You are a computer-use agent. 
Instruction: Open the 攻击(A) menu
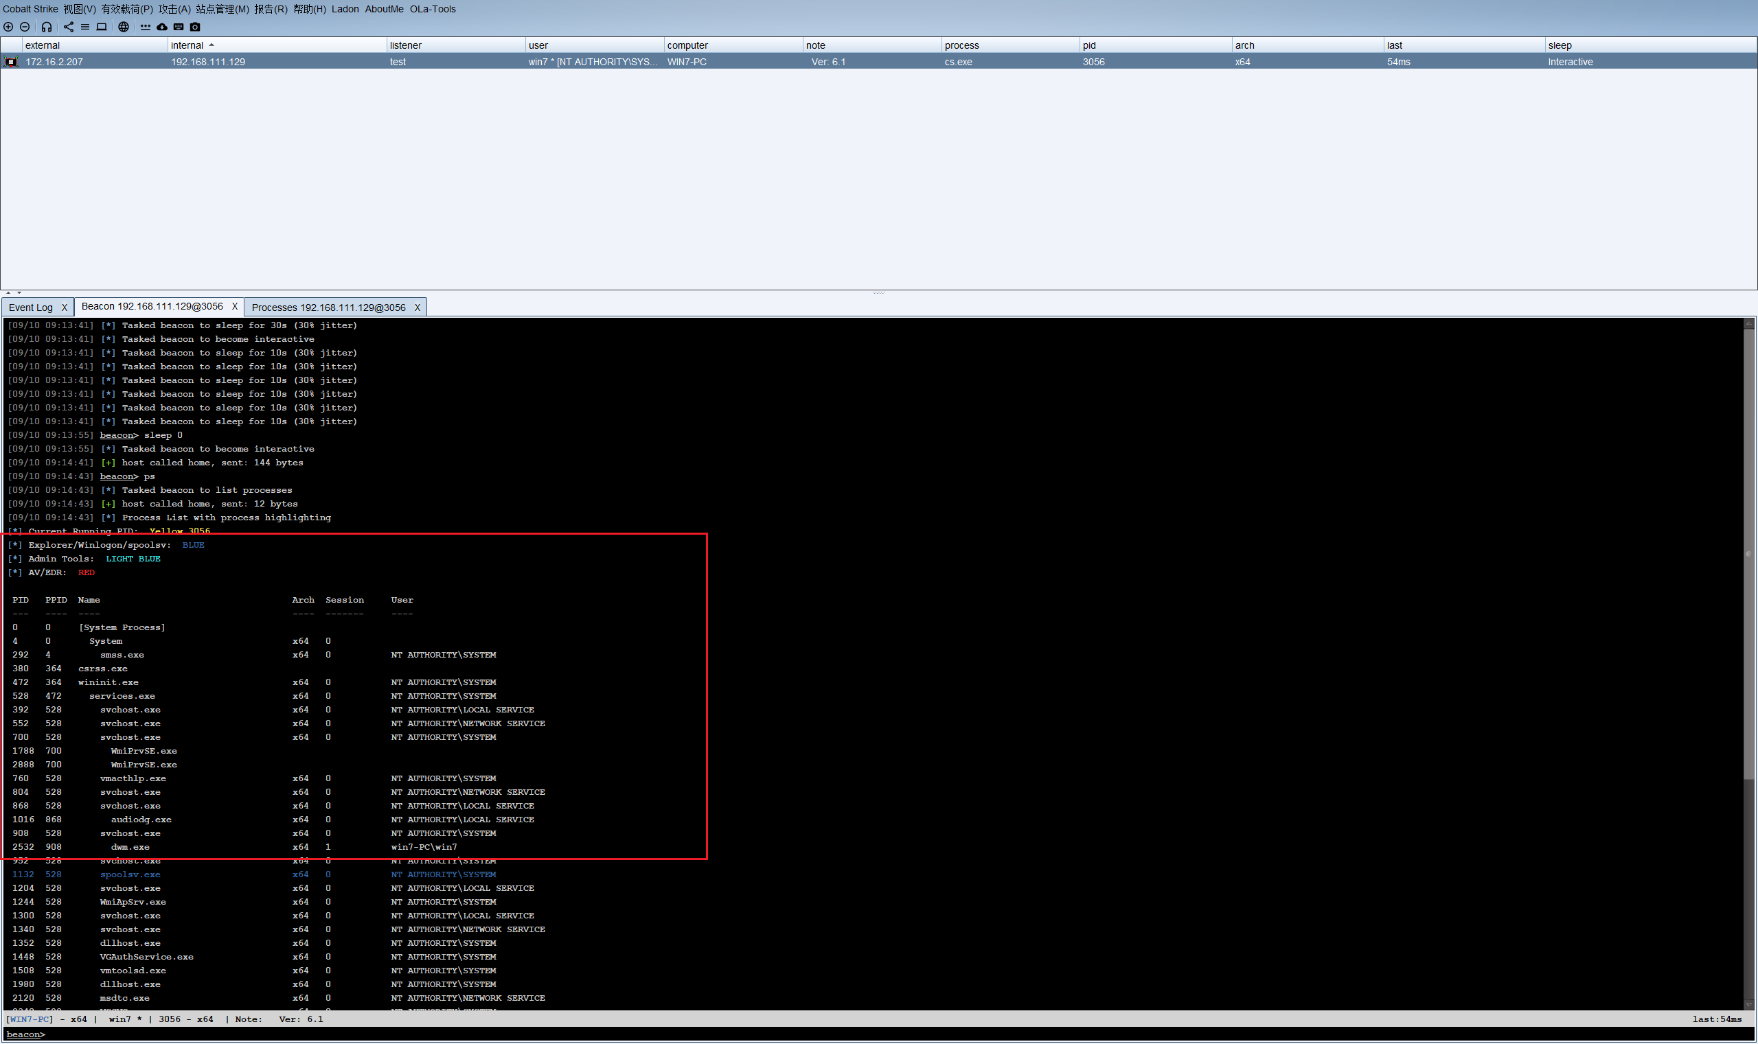(x=174, y=9)
